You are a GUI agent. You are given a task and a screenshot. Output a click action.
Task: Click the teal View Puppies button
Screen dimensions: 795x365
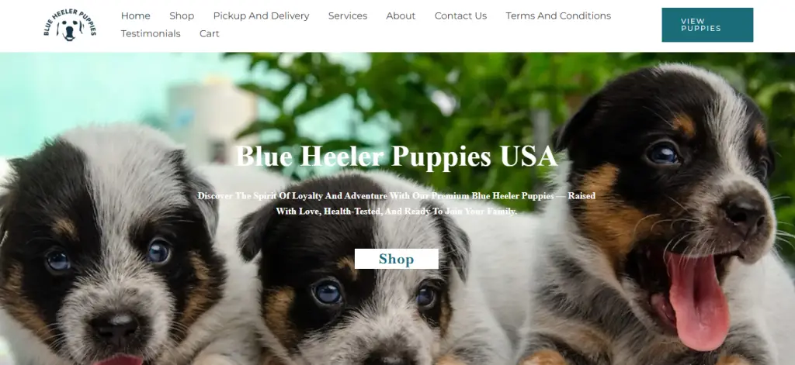(707, 25)
